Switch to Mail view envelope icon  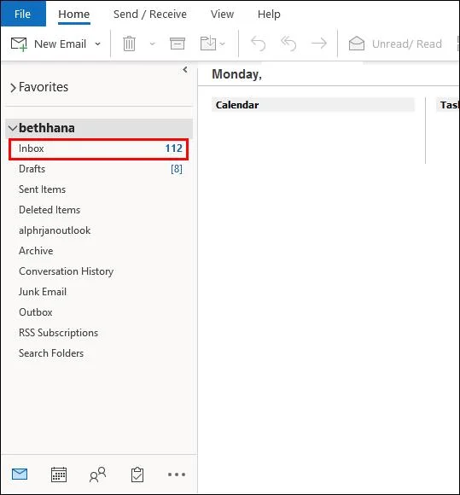[20, 475]
